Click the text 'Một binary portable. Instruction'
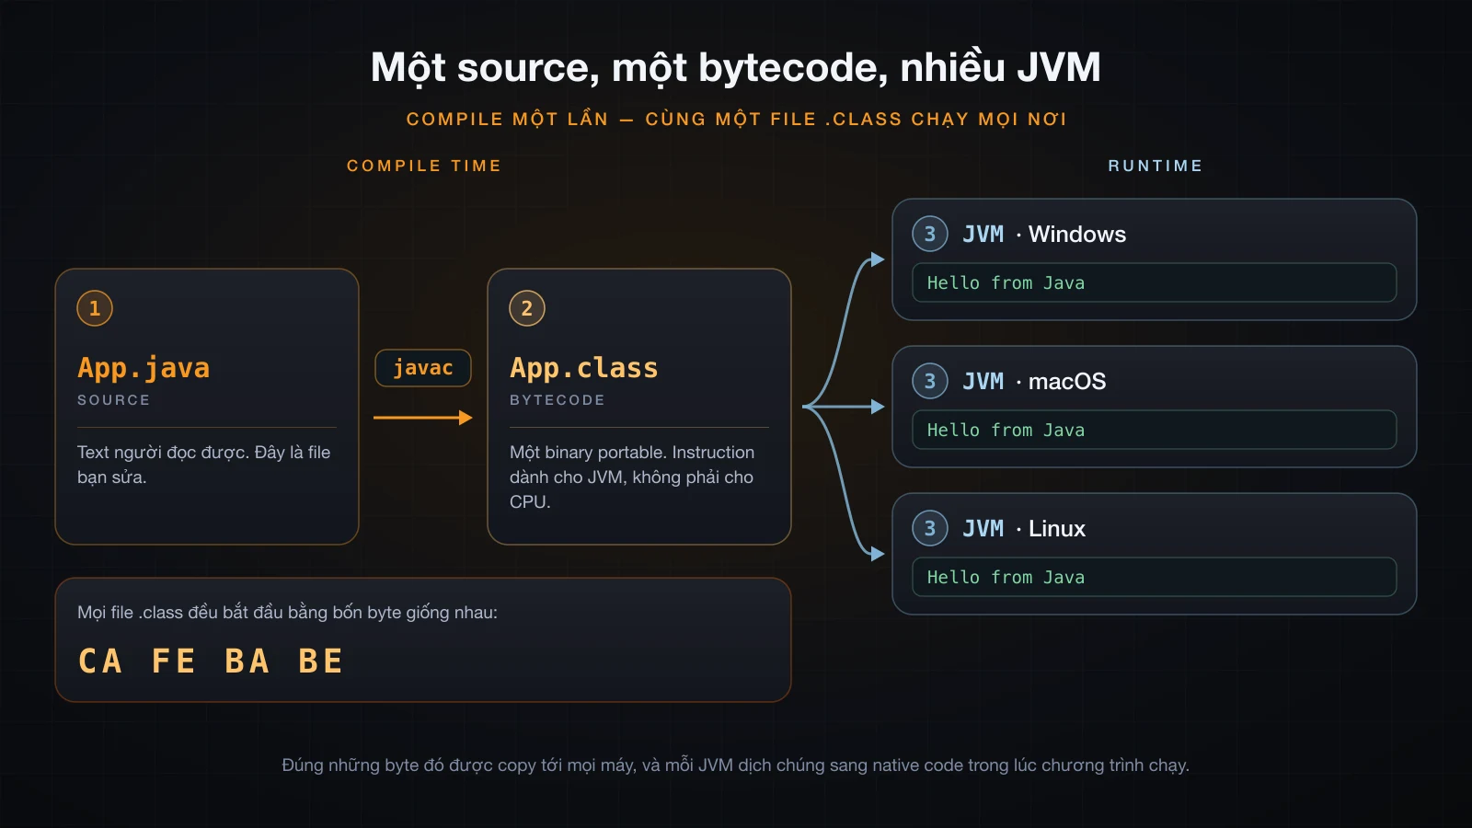The height and width of the screenshot is (828, 1472). (632, 453)
